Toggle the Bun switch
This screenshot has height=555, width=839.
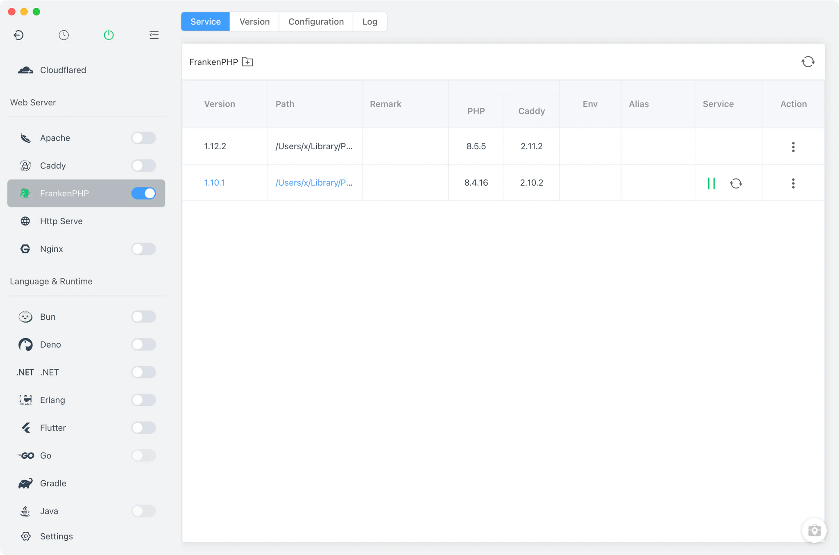[143, 316]
